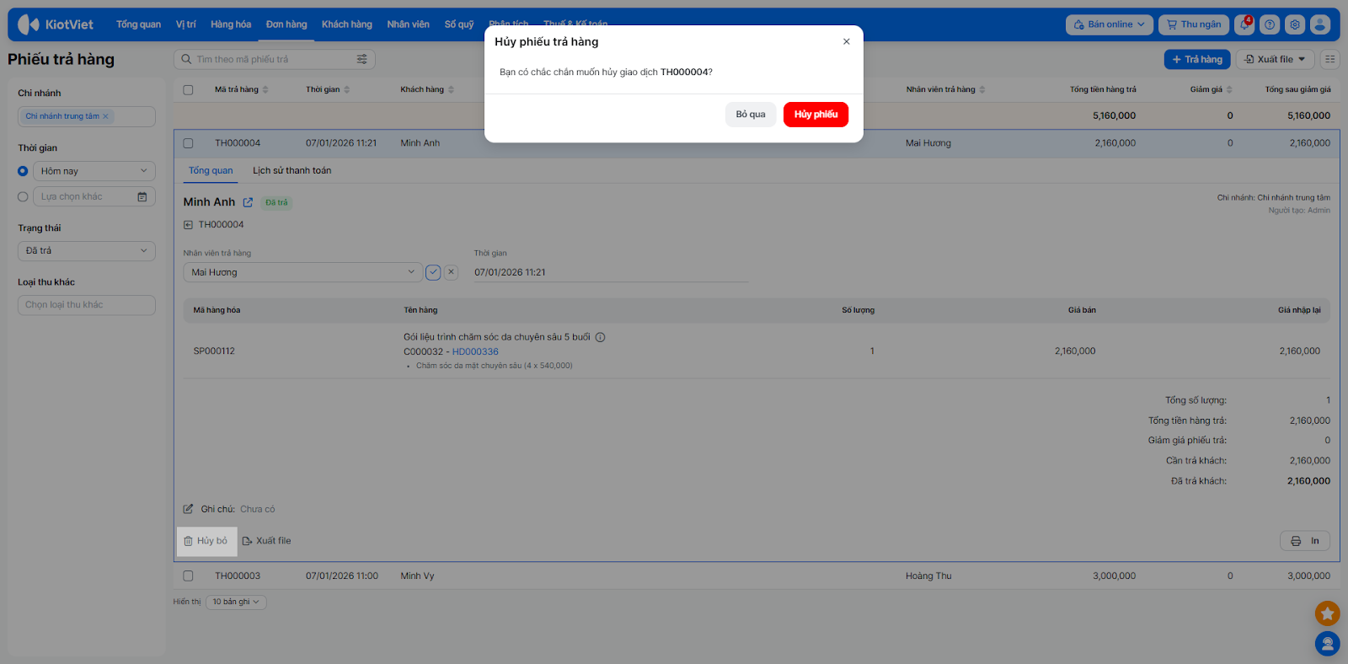Open the Khách hàng menu

[347, 24]
